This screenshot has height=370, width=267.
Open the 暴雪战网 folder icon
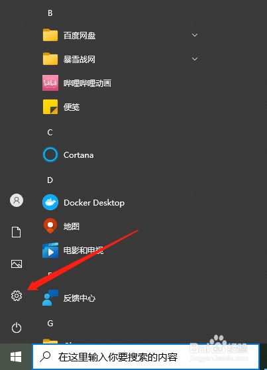[50, 59]
